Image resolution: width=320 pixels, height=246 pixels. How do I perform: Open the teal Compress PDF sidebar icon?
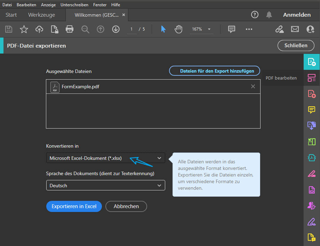point(312,157)
